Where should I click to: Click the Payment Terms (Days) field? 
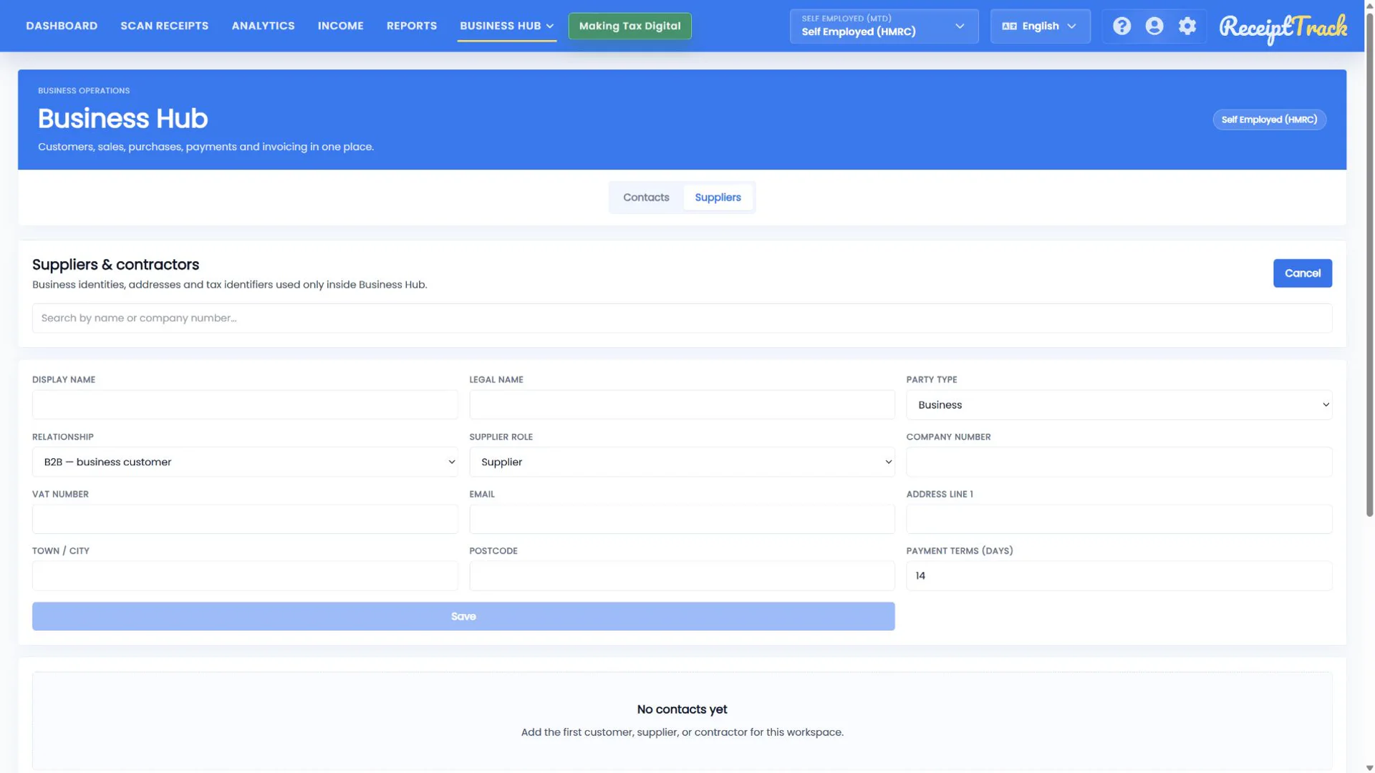1119,576
